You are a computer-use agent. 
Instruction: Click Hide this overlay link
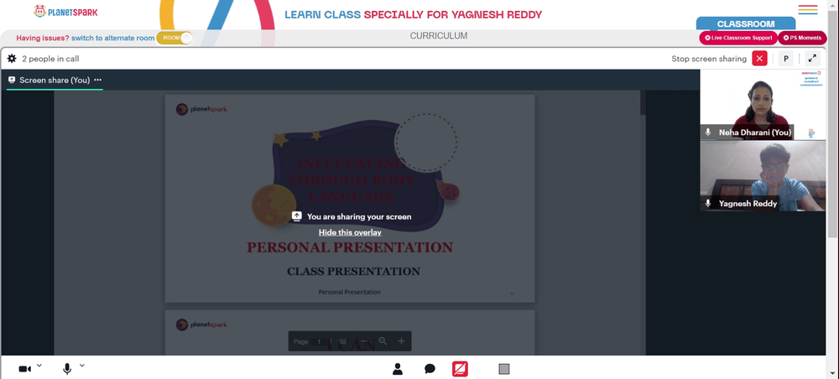350,232
